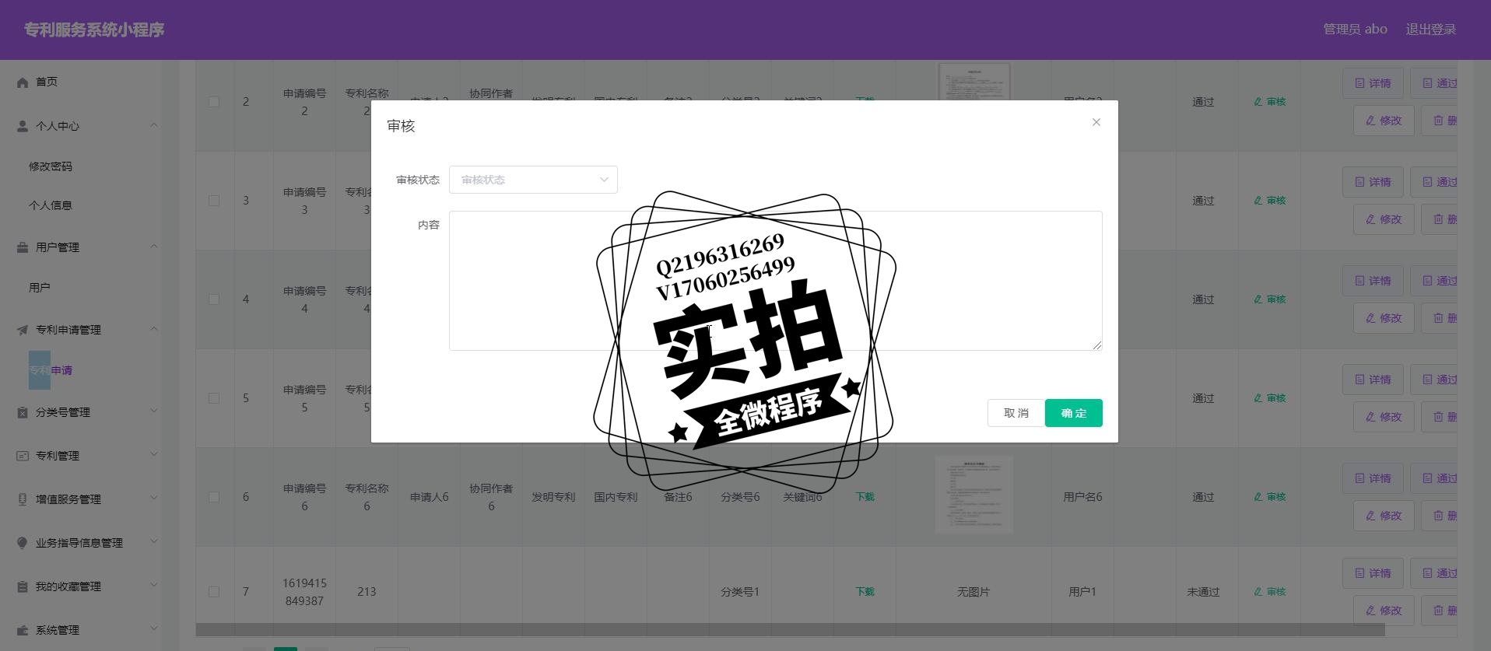Click 修改 button in row 5
The height and width of the screenshot is (651, 1491).
click(1384, 417)
